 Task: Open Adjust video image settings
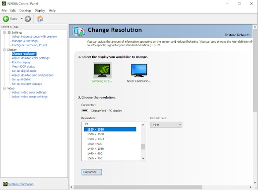(30, 97)
